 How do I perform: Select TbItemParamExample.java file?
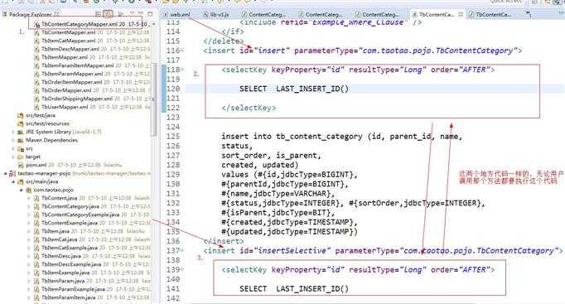coord(73,289)
